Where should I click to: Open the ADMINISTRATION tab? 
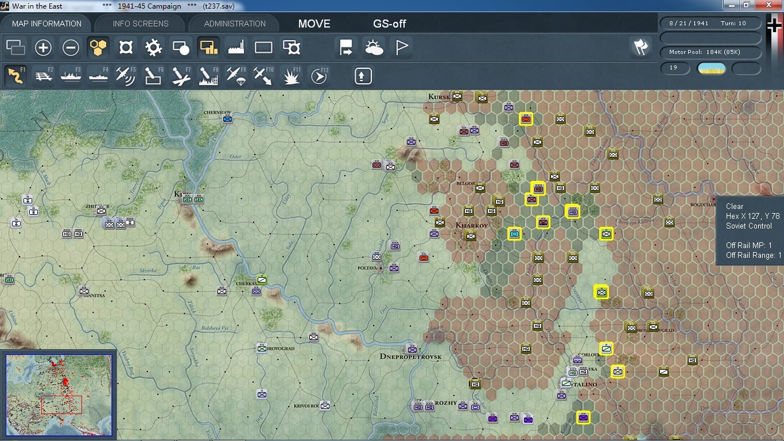click(235, 24)
